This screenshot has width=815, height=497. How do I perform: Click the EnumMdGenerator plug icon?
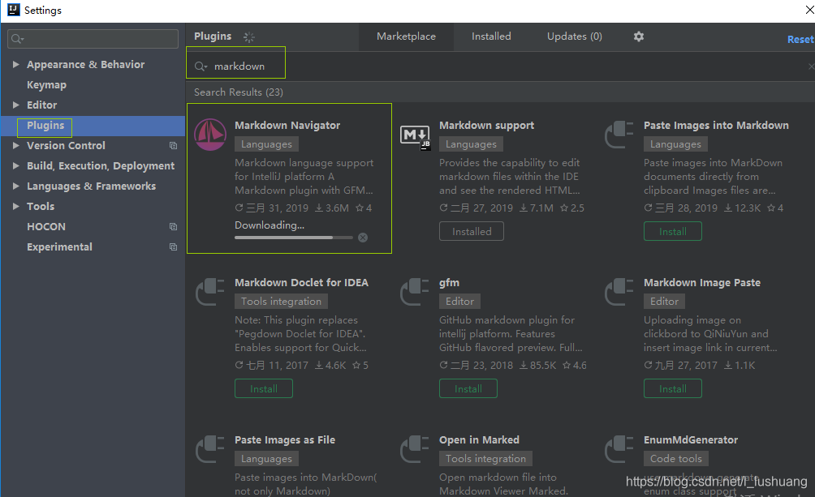point(619,449)
